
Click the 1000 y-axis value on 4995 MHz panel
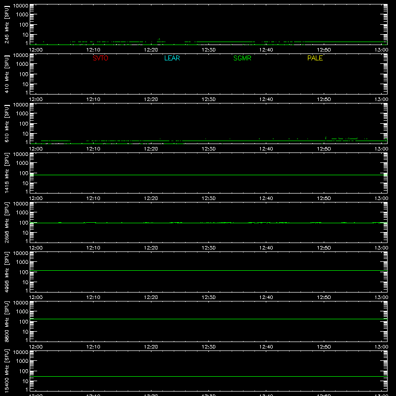[x=22, y=262]
